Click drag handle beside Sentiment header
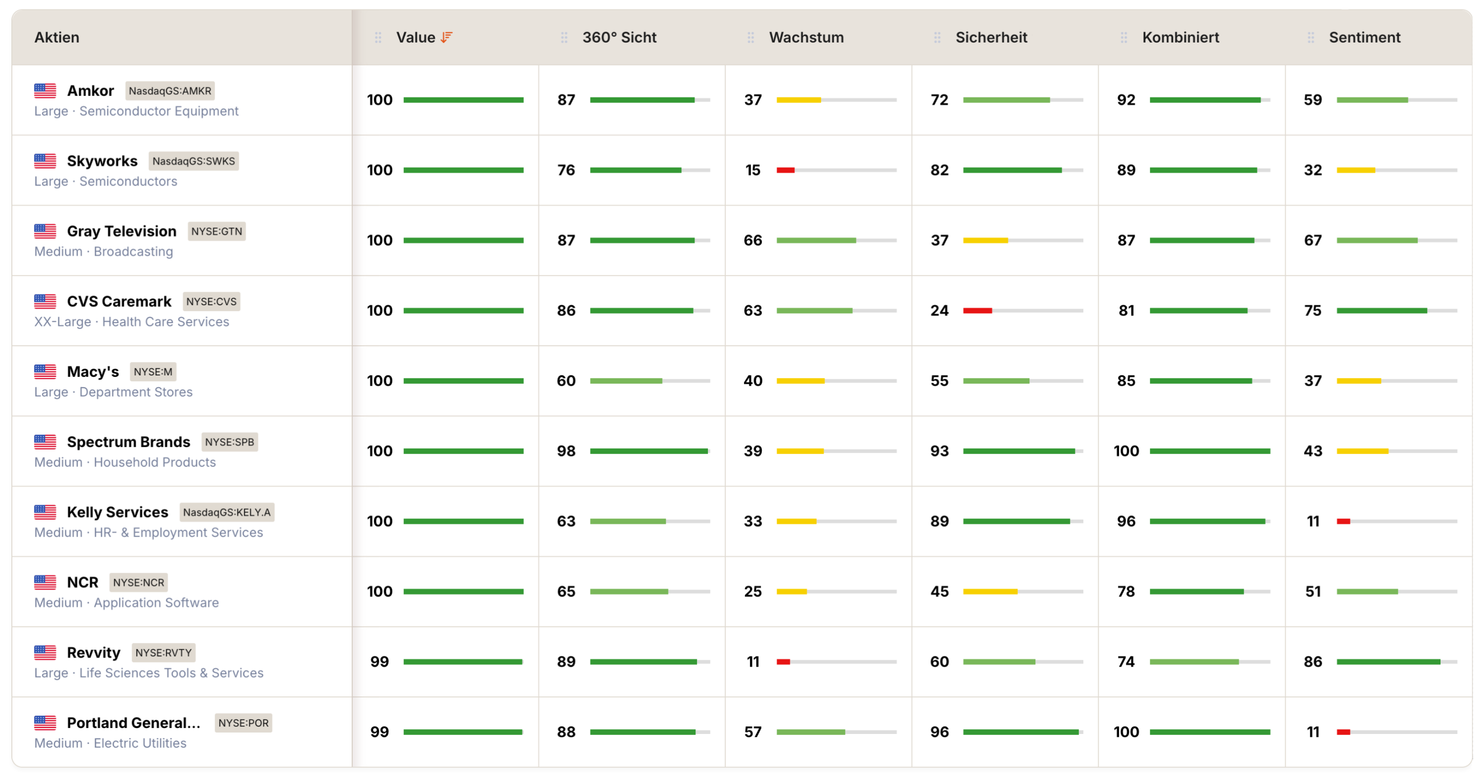 (x=1310, y=38)
